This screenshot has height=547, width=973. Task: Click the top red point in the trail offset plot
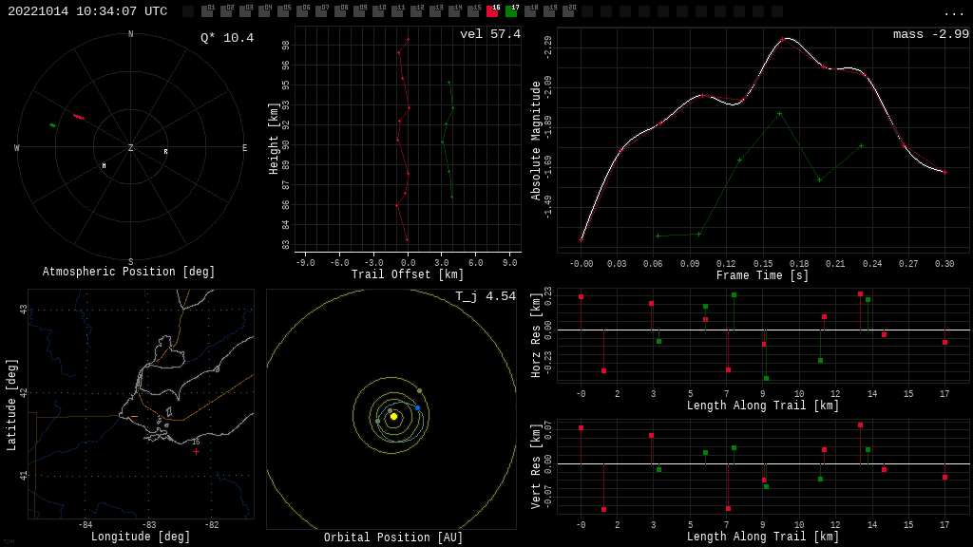point(408,40)
